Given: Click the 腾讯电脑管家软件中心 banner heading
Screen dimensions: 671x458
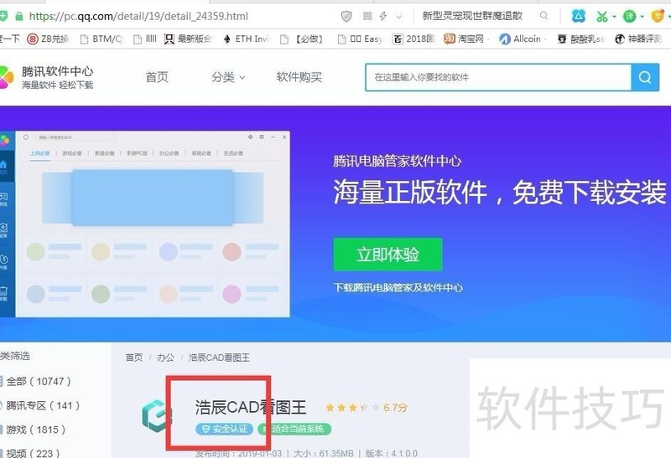Looking at the screenshot, I should 397,161.
